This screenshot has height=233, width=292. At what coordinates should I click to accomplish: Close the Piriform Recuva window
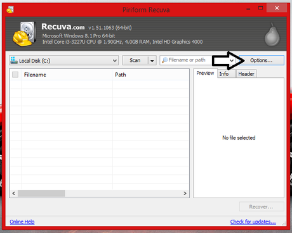pyautogui.click(x=277, y=8)
